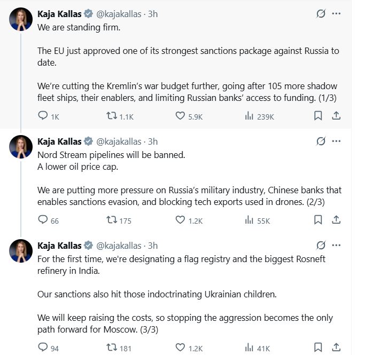Open more options on the first tweet
The height and width of the screenshot is (355, 365).
click(336, 14)
